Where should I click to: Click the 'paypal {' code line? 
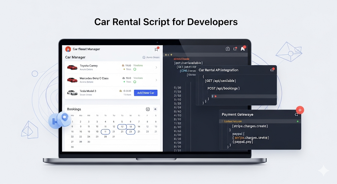click(238, 134)
